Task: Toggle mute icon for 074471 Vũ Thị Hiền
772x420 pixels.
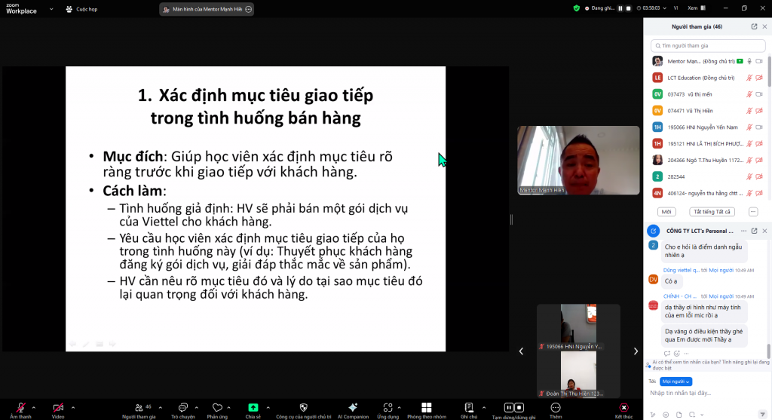Action: pos(749,111)
